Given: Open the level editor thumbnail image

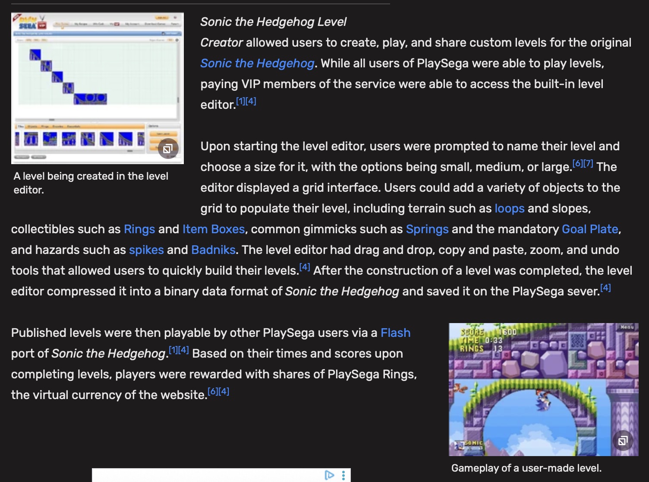Looking at the screenshot, I should coord(98,88).
